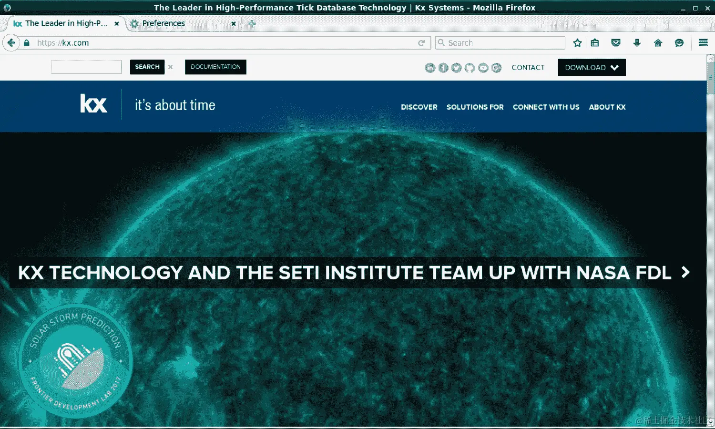Focus the website search text box
Image resolution: width=715 pixels, height=429 pixels.
pyautogui.click(x=86, y=67)
